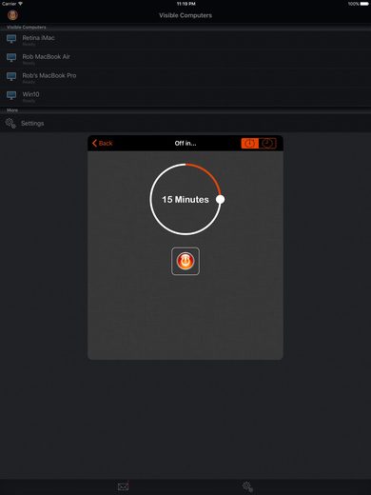Viewport: 371px width, 495px height.
Task: Click the Off in... panel title
Action: tap(185, 143)
